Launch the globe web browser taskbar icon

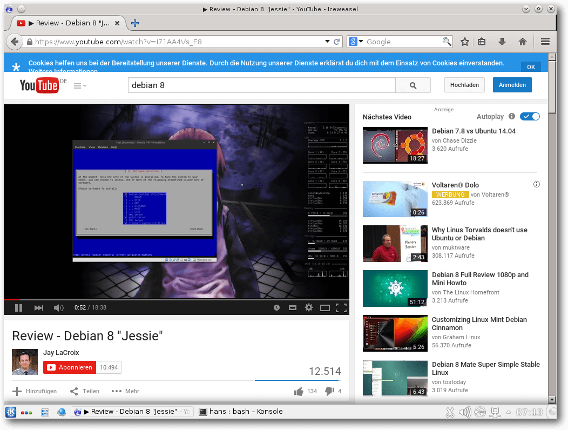(x=61, y=412)
